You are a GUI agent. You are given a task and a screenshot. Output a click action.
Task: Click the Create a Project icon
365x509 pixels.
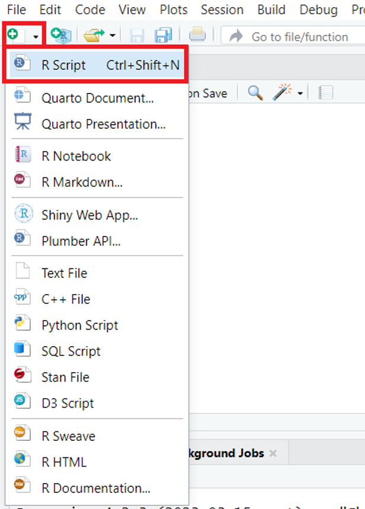click(x=60, y=35)
